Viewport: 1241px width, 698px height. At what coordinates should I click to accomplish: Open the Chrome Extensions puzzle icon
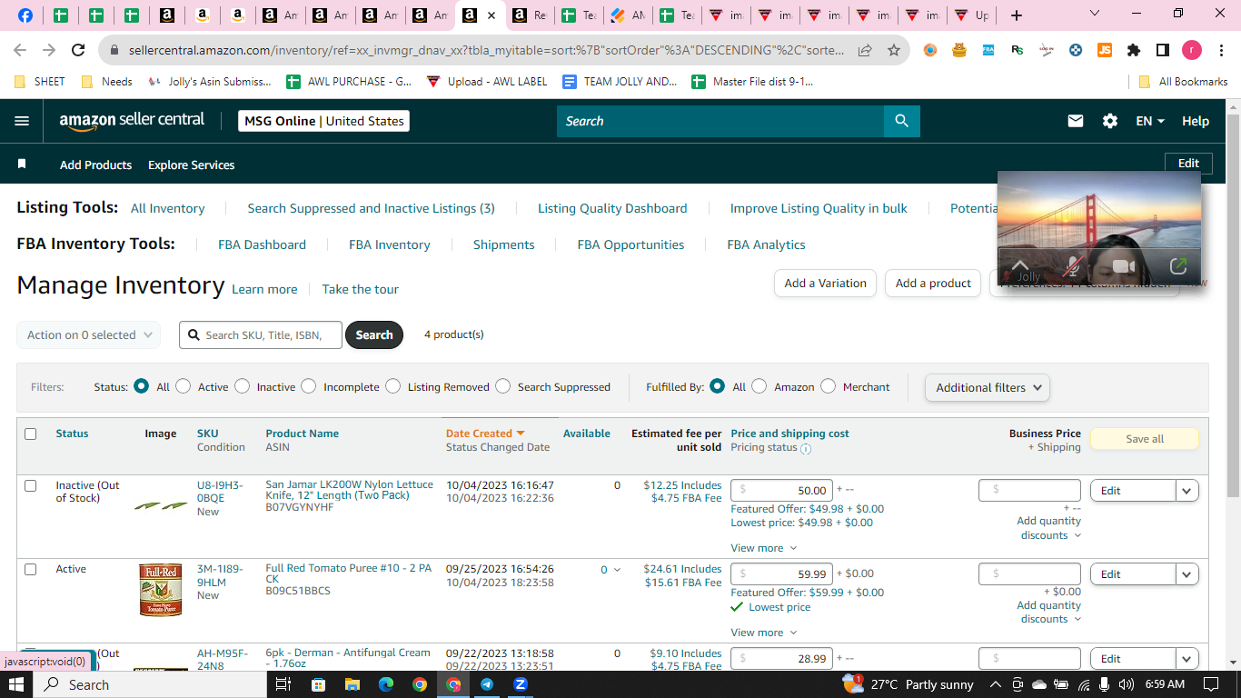pyautogui.click(x=1133, y=50)
